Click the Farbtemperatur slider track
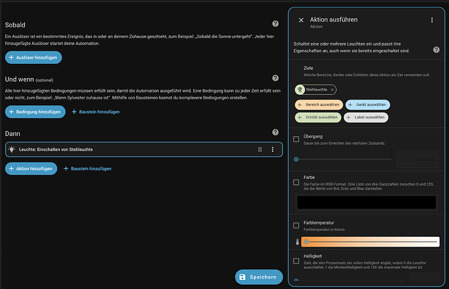 [x=371, y=242]
